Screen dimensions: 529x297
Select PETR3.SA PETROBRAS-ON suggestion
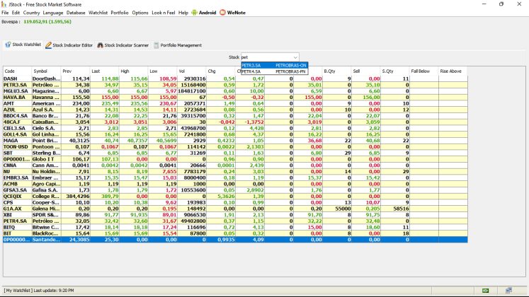coord(274,65)
